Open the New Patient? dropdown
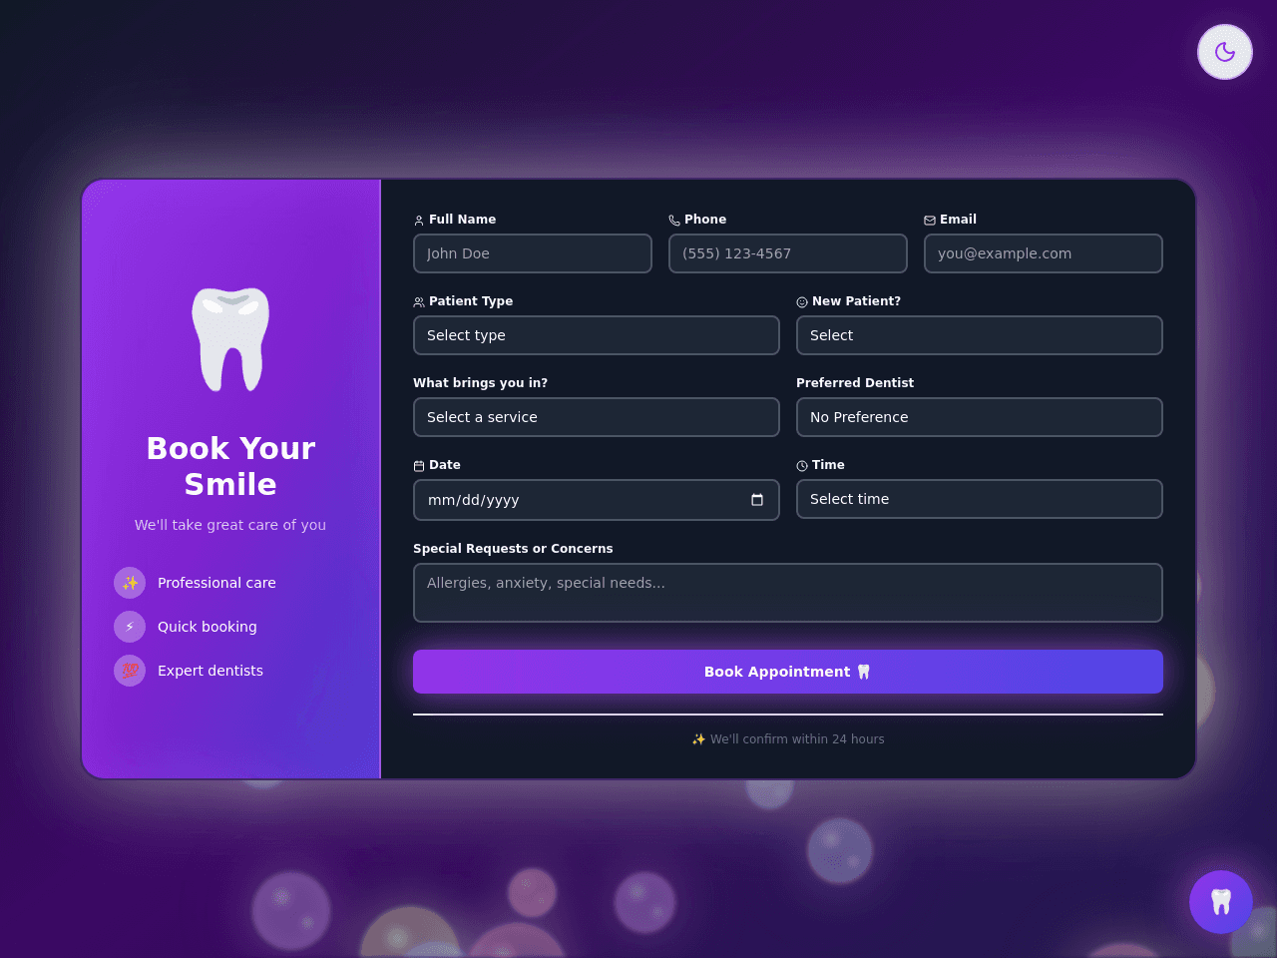Image resolution: width=1277 pixels, height=958 pixels. (980, 335)
